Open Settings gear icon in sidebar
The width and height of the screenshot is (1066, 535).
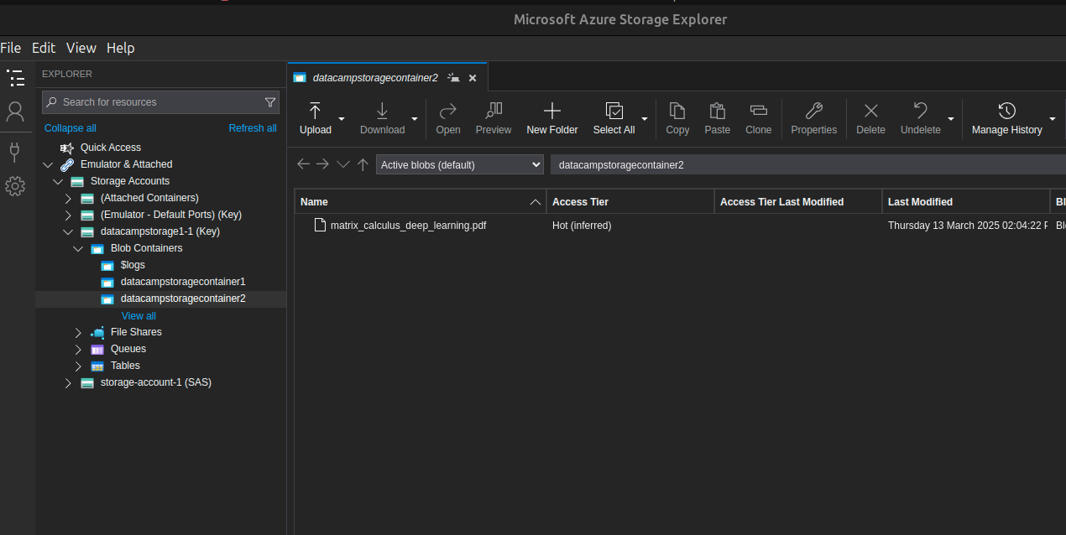coord(15,186)
